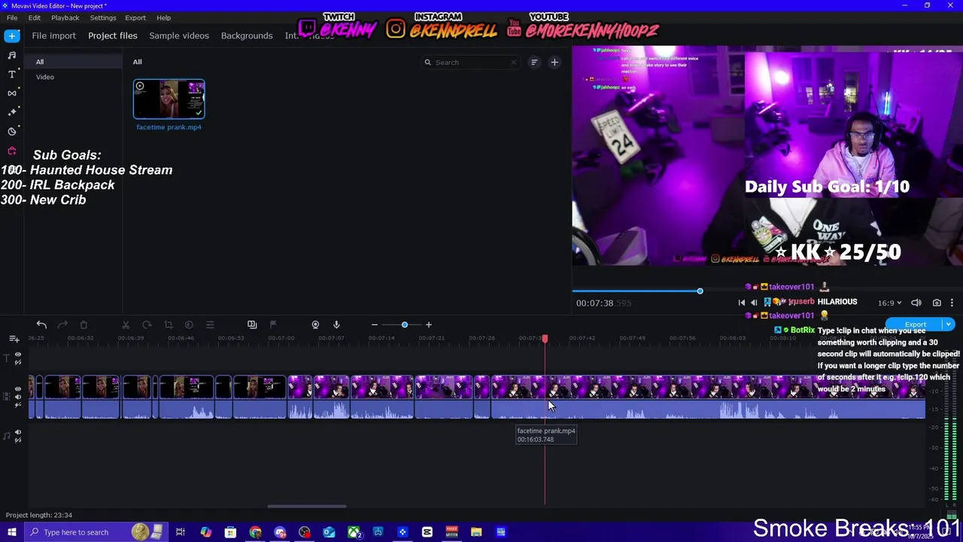This screenshot has width=963, height=542.
Task: Open the Edit menu
Action: pyautogui.click(x=35, y=17)
